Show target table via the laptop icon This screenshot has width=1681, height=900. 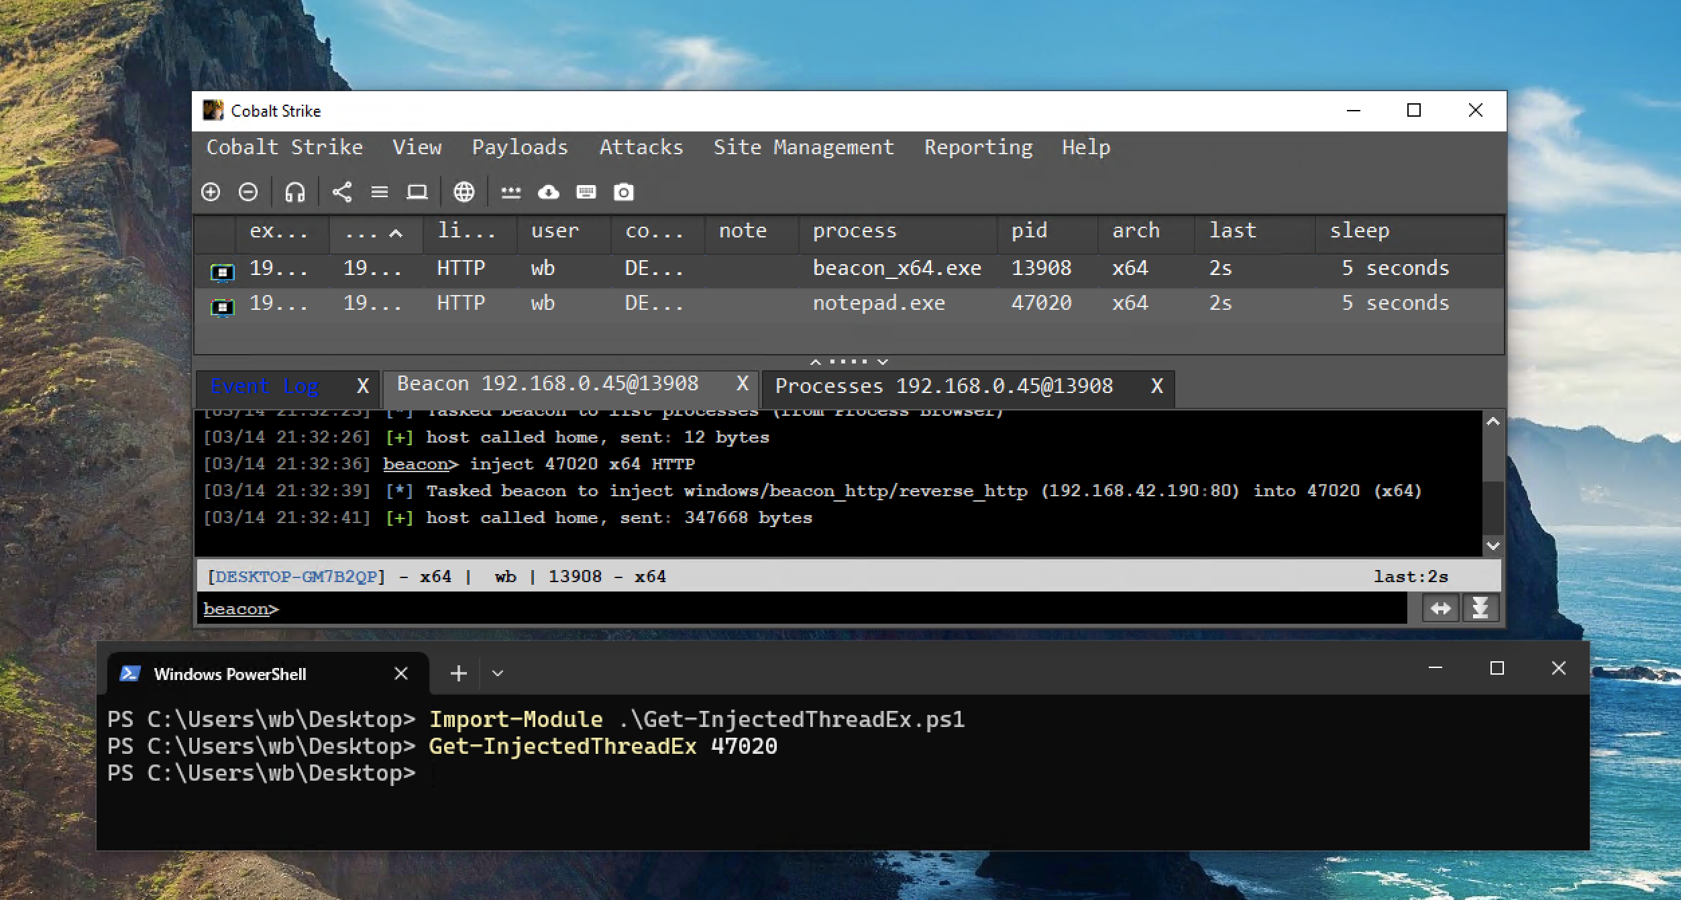pyautogui.click(x=417, y=192)
